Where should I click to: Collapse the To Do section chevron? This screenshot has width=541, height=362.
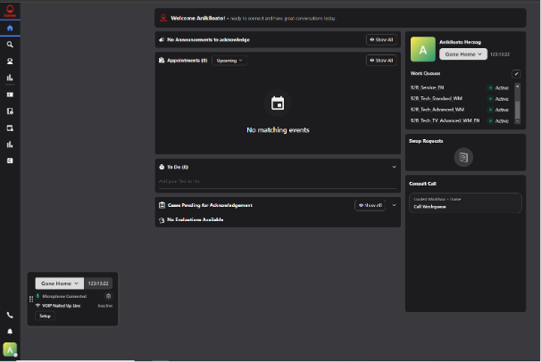pyautogui.click(x=394, y=167)
